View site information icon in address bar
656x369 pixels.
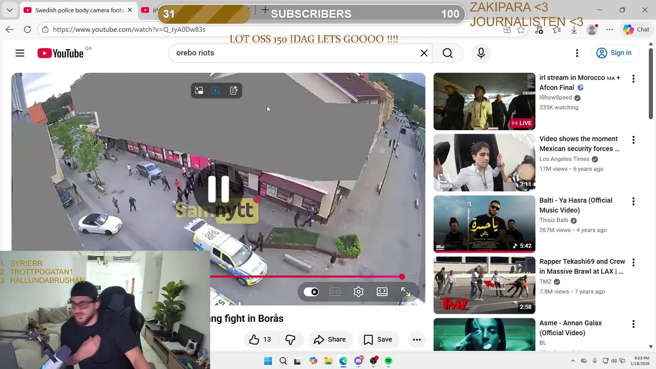tap(46, 30)
